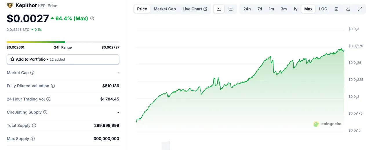Click the star icon in Add to Portfolio
This screenshot has width=371, height=150.
pyautogui.click(x=12, y=59)
